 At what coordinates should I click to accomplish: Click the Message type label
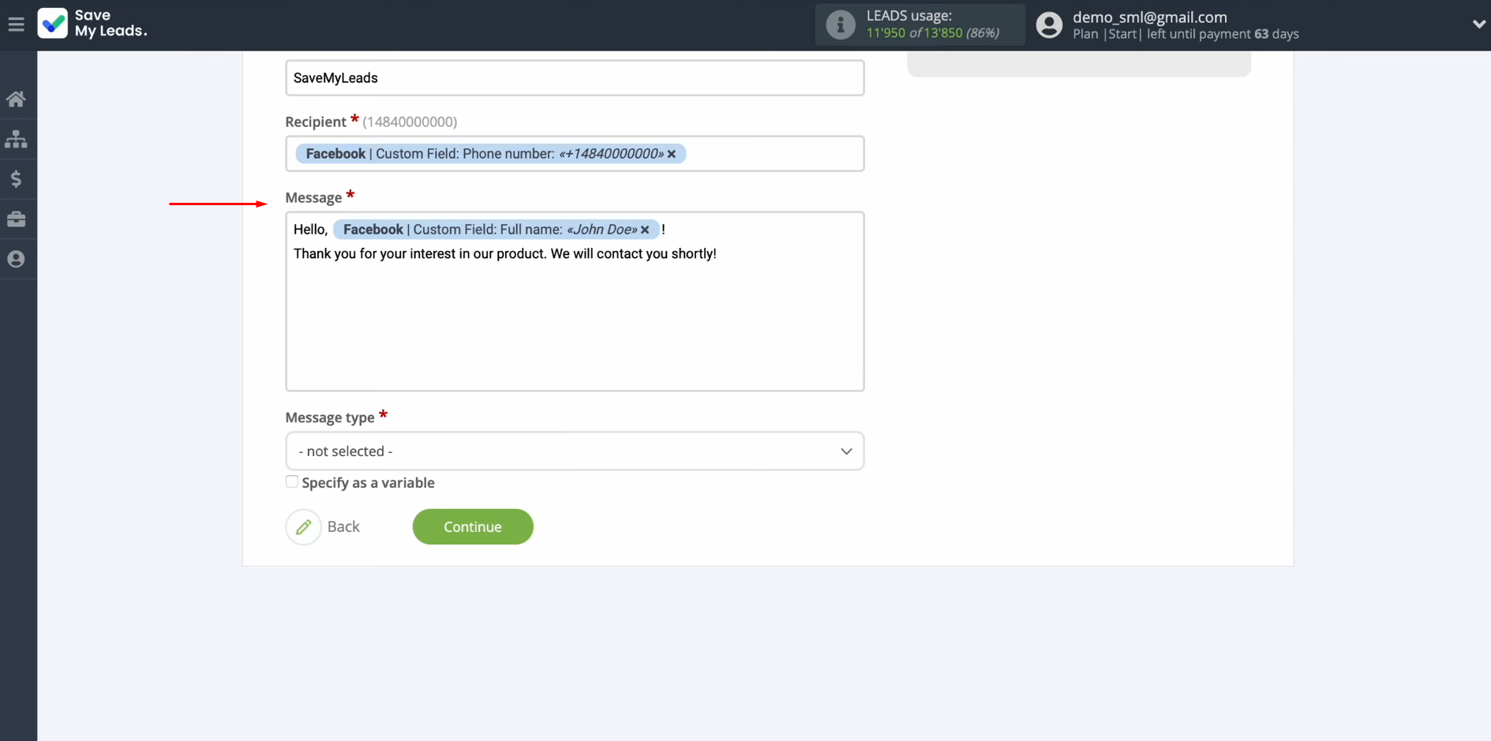330,417
